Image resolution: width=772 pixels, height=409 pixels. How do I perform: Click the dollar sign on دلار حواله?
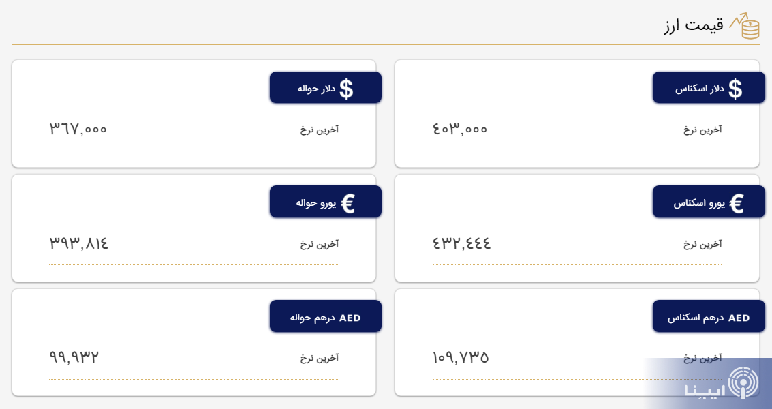click(346, 89)
